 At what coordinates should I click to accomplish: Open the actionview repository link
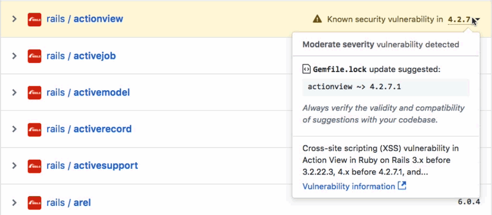coord(98,19)
